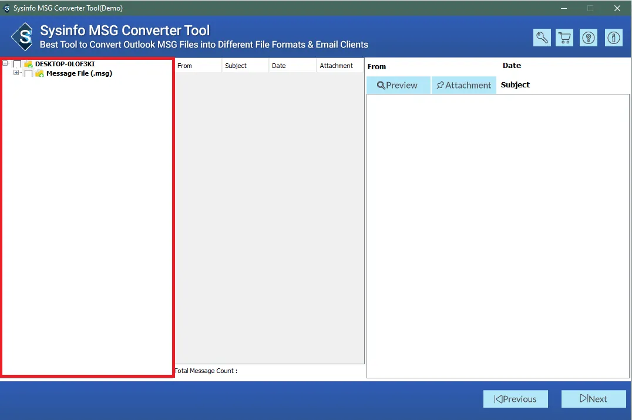Click the Attachment column header in list
The width and height of the screenshot is (632, 420).
coord(339,66)
